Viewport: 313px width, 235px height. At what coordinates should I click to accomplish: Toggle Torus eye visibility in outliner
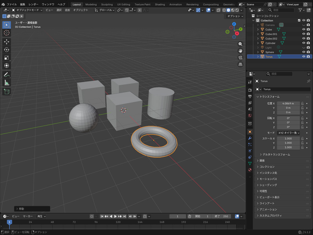(x=304, y=56)
